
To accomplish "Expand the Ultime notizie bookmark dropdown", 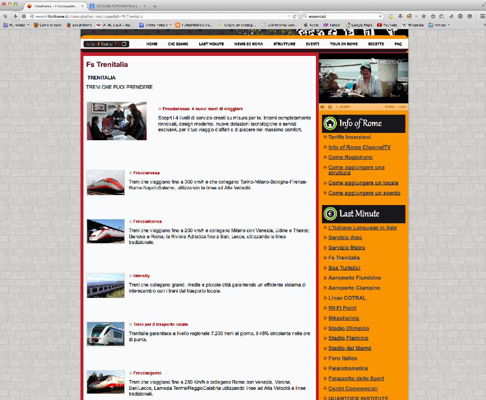I will [156, 25].
